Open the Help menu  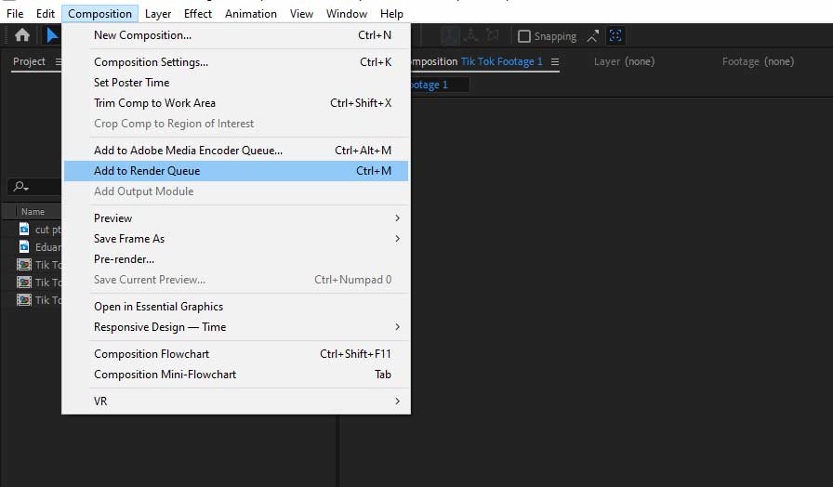tap(391, 14)
